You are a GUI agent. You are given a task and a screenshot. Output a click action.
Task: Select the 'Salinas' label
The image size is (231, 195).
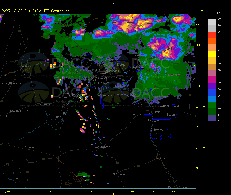pos(44,104)
